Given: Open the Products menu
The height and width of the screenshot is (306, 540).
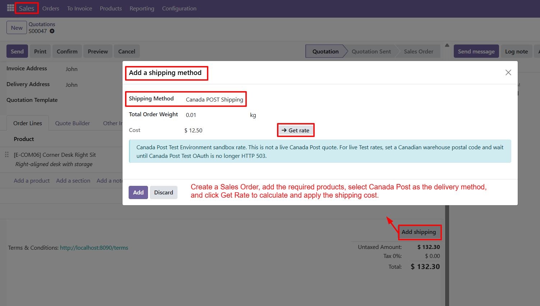Looking at the screenshot, I should pos(111,8).
